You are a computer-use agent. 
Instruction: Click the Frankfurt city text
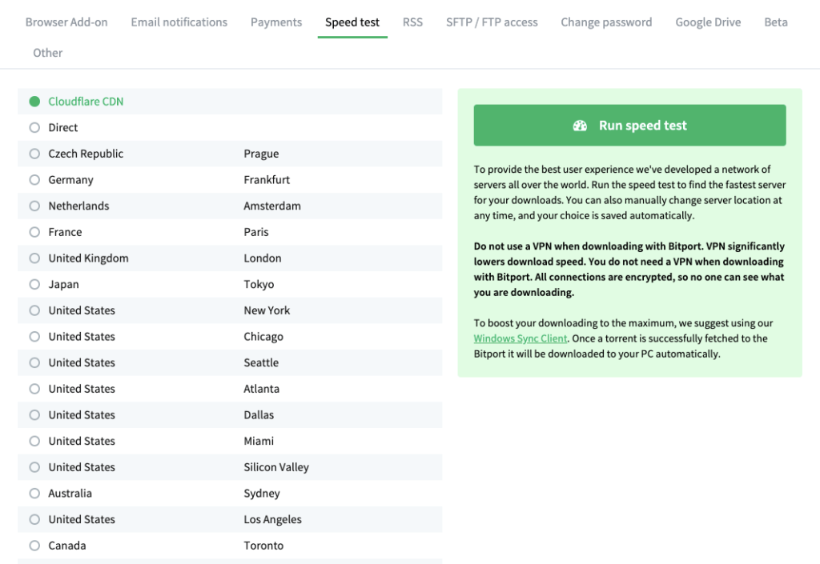pos(267,180)
